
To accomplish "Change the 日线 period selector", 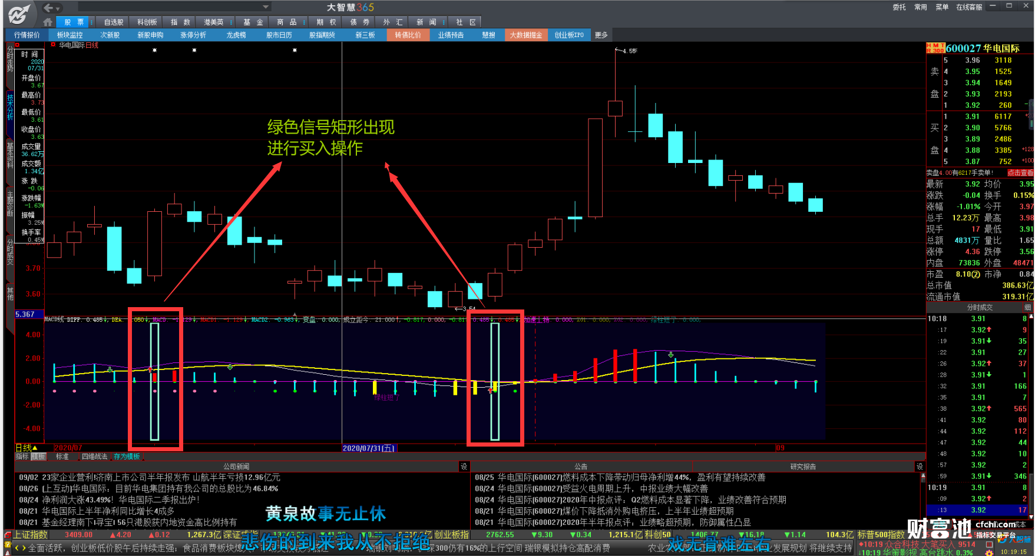I will [x=27, y=448].
